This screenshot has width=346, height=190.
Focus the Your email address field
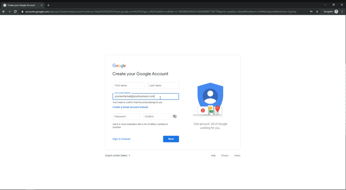click(x=146, y=97)
